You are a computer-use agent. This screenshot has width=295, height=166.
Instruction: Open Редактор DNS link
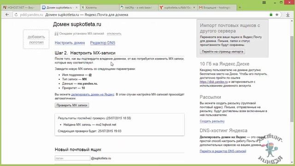pos(102,43)
